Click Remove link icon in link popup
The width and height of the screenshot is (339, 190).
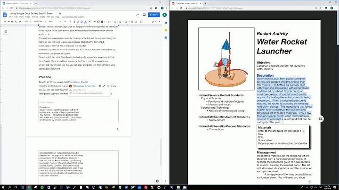[108, 86]
